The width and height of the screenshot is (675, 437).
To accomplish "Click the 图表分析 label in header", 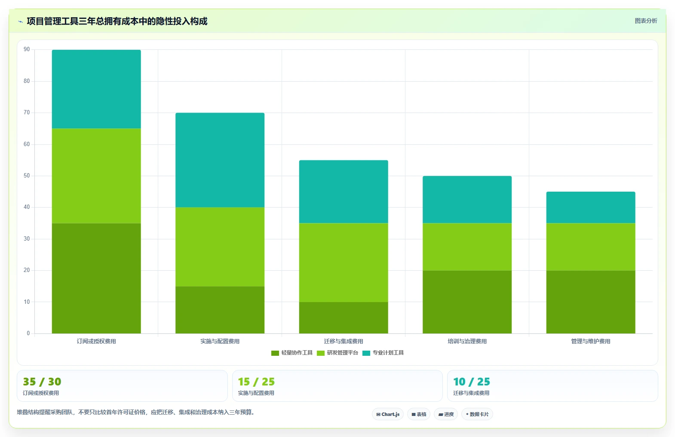I will tap(646, 21).
